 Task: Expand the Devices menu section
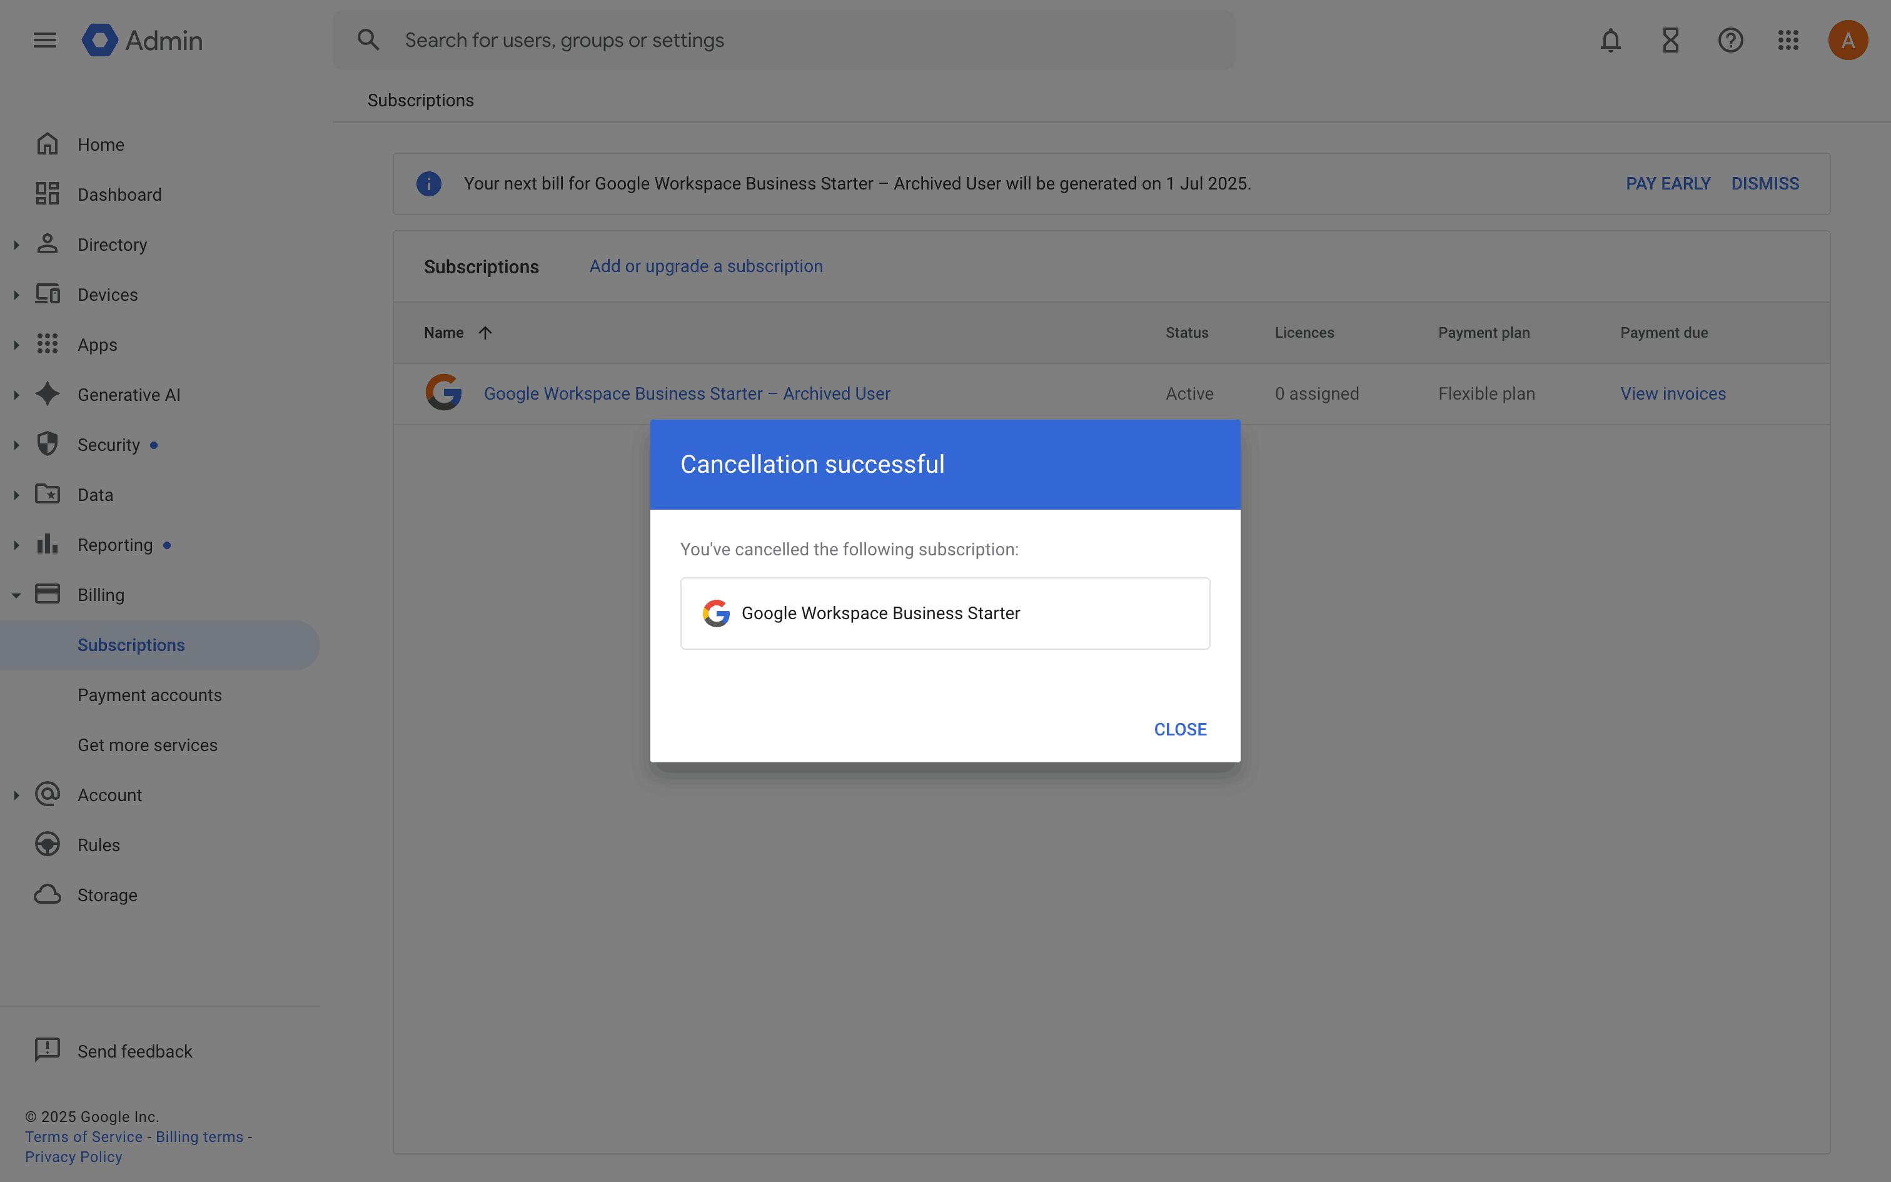[16, 295]
